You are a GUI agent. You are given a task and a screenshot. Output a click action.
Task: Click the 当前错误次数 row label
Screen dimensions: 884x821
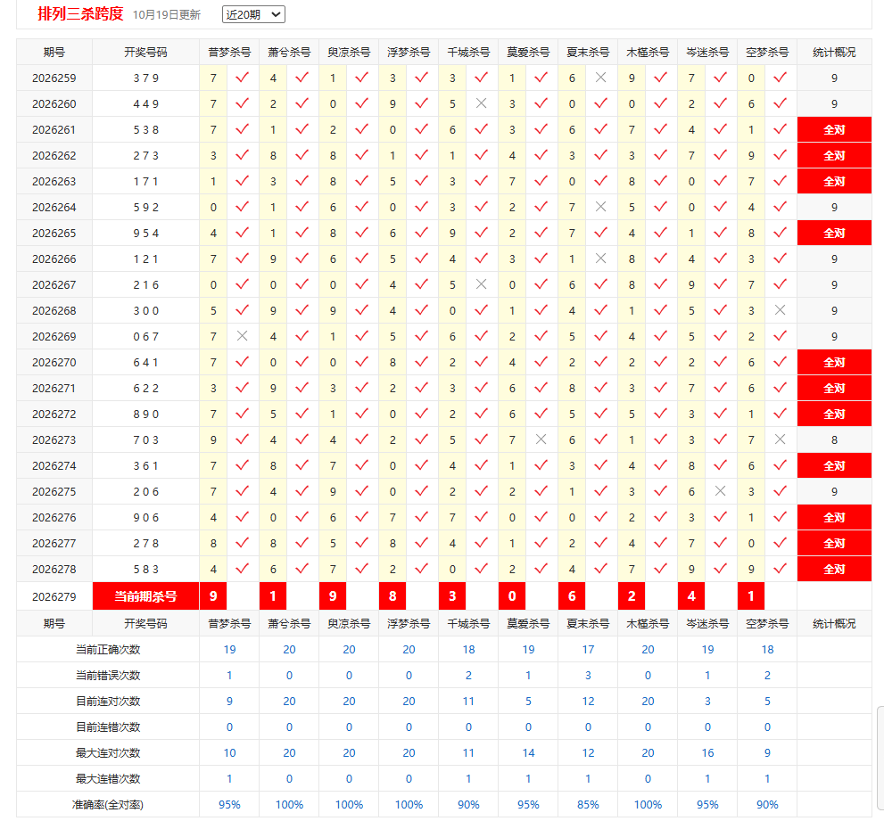click(x=108, y=676)
